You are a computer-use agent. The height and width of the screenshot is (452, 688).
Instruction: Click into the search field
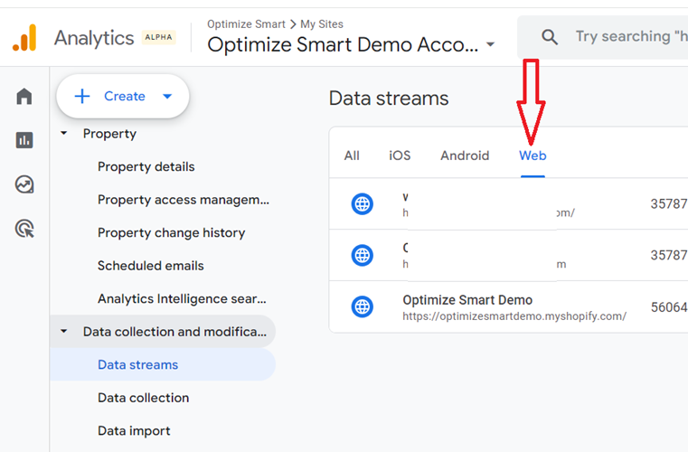coord(631,37)
